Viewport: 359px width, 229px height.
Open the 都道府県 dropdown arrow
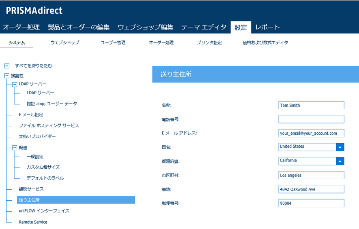(x=340, y=161)
